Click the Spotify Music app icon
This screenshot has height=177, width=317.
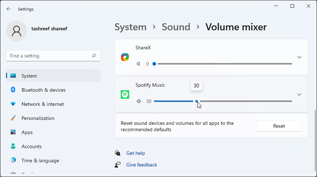[125, 94]
